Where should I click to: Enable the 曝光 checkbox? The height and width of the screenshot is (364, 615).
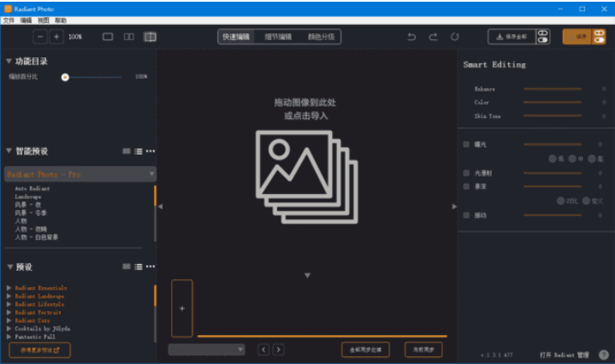[x=466, y=144]
